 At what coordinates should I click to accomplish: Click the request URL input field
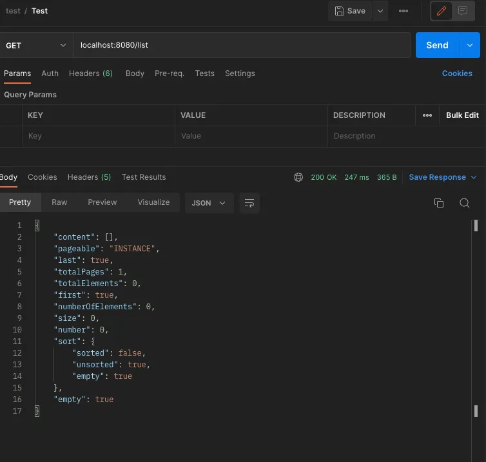point(242,45)
